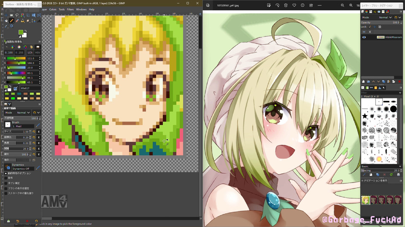The width and height of the screenshot is (405, 227).
Task: Toggle the link button beside サイズ slider
Action: pos(39,132)
